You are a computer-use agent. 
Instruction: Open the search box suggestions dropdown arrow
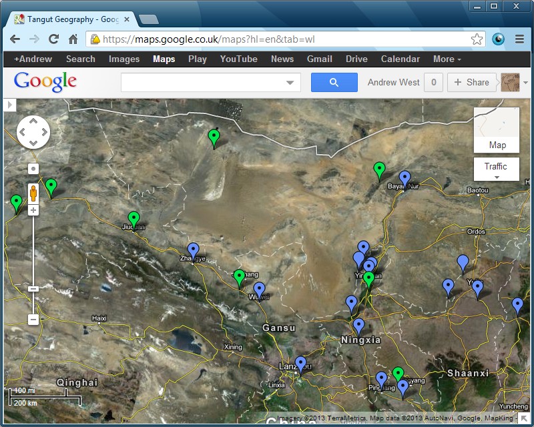tap(290, 83)
